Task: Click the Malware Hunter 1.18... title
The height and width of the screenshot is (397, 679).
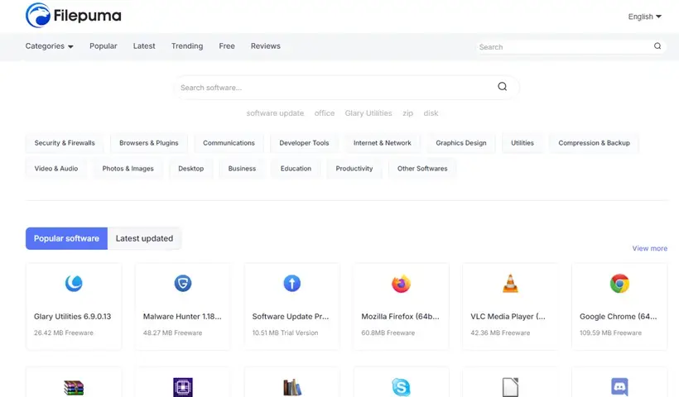Action: tap(182, 316)
